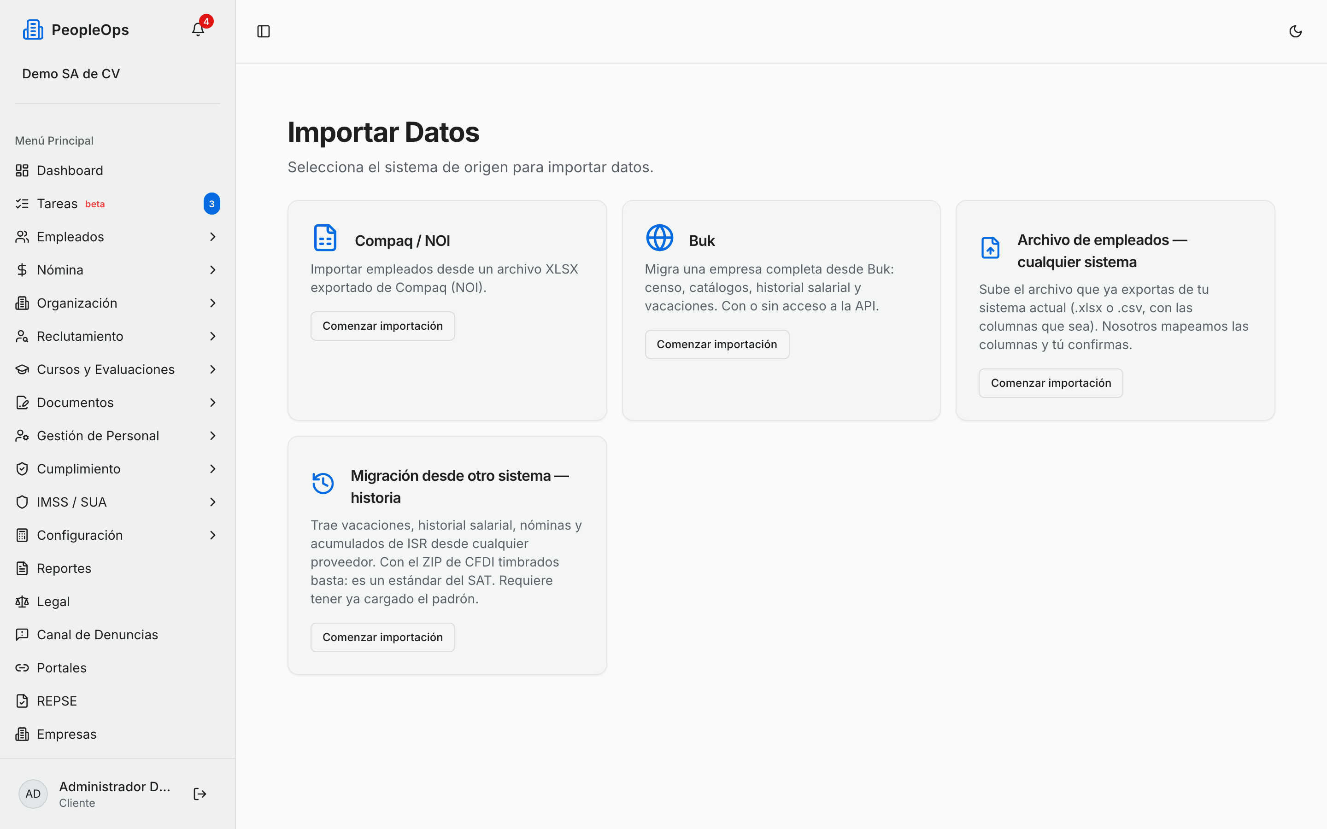Click the Organización building icon
The image size is (1327, 829).
(x=22, y=303)
